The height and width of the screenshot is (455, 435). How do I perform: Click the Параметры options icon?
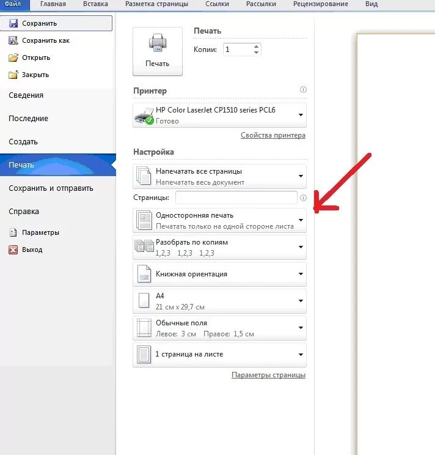(13, 232)
